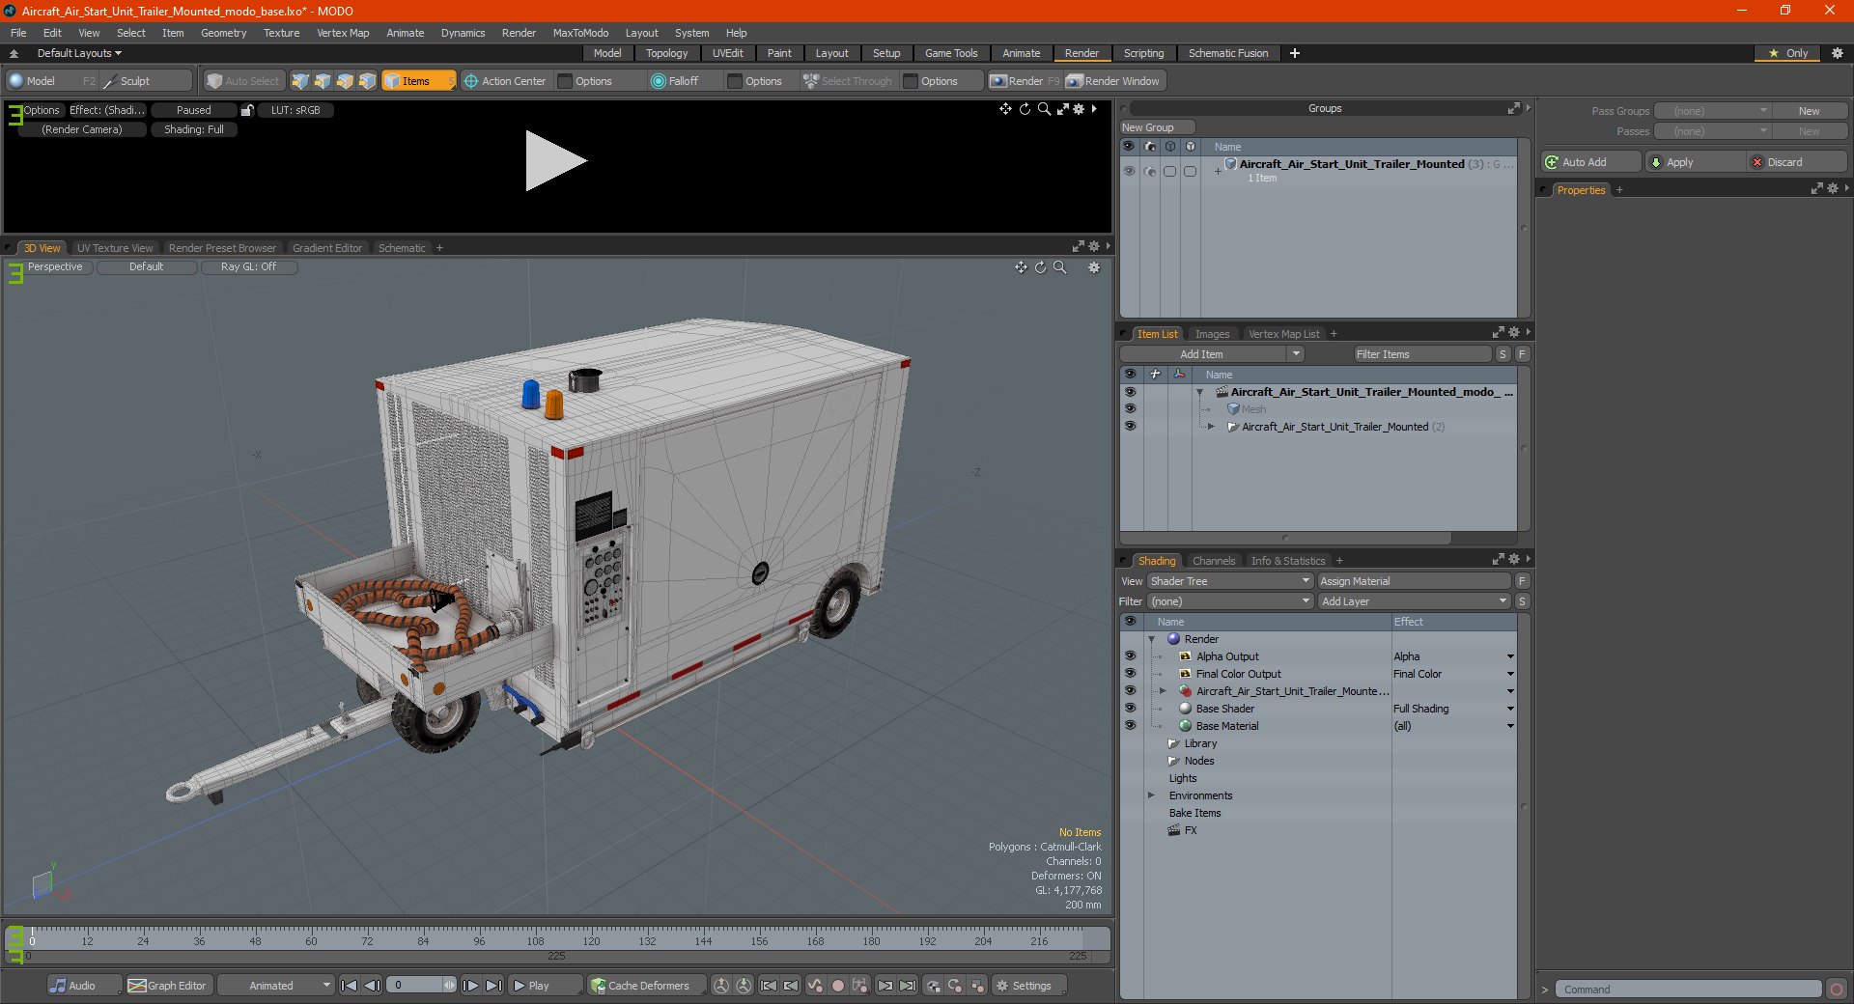The image size is (1854, 1004).
Task: Click the Action Center tool icon
Action: 471,81
